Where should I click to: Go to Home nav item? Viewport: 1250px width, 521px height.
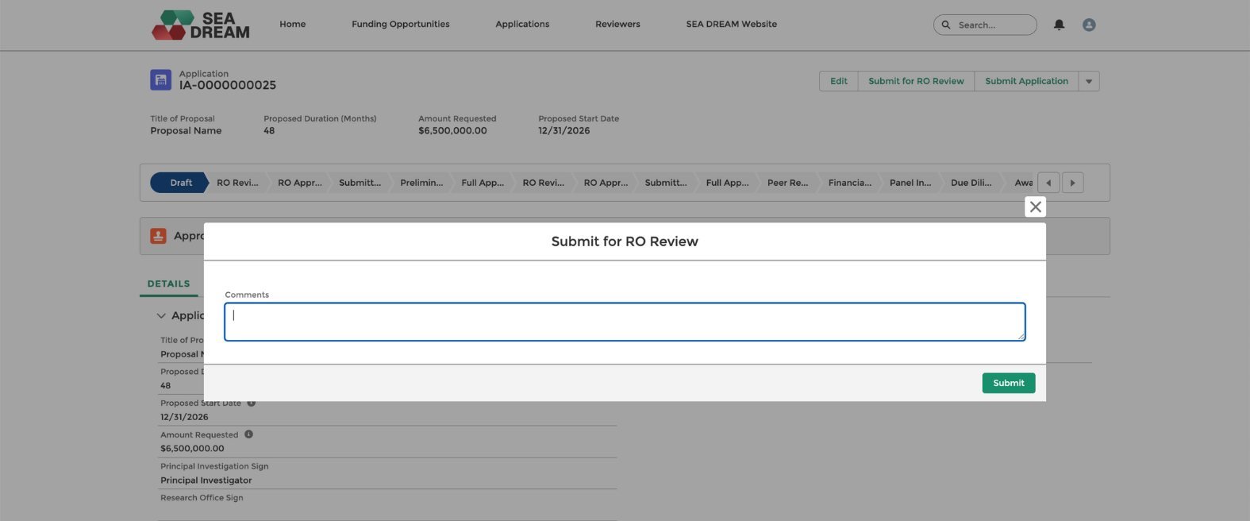292,24
